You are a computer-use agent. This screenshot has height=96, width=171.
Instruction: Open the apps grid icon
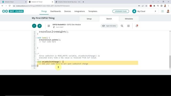pos(162,11)
